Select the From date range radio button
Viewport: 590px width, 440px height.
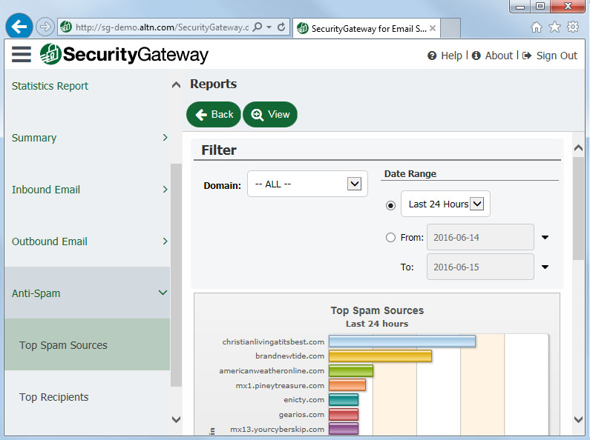391,238
